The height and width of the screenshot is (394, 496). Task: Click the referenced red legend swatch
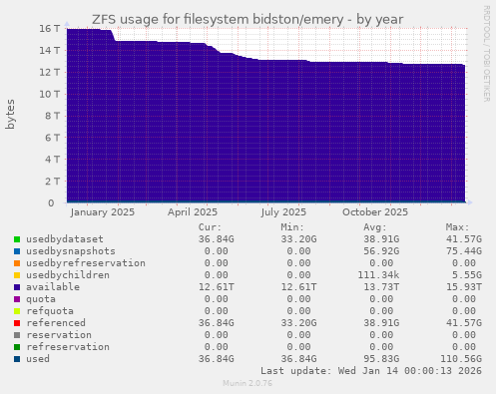(x=17, y=323)
